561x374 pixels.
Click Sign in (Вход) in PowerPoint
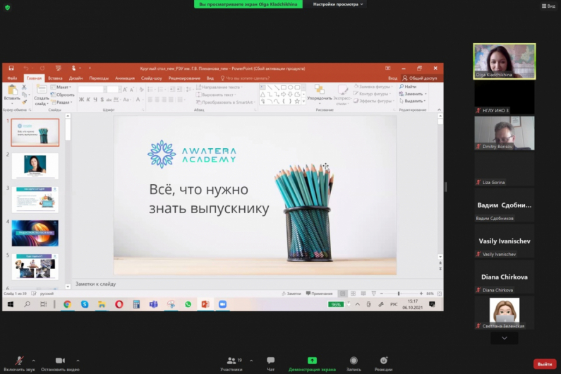392,78
